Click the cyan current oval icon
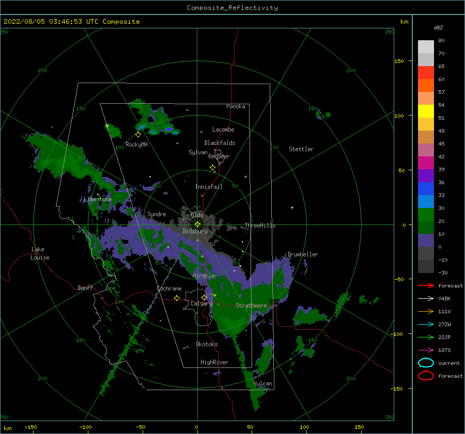The height and width of the screenshot is (434, 465). pos(426,363)
